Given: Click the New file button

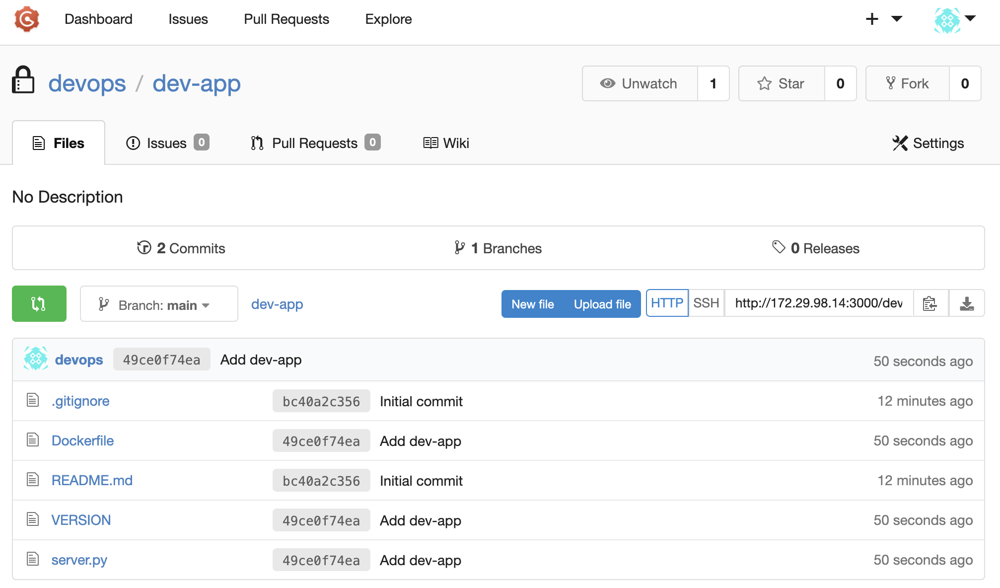Looking at the screenshot, I should [x=532, y=304].
